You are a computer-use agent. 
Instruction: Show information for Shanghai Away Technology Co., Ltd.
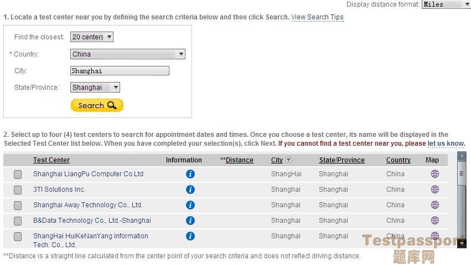190,205
